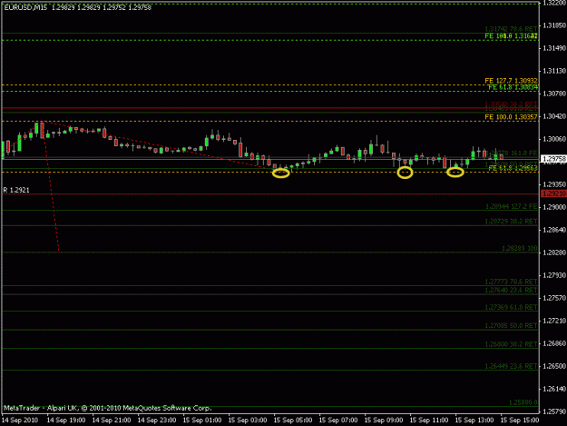Click 1.26500 on the price axis
567x426 pixels.
[554, 366]
